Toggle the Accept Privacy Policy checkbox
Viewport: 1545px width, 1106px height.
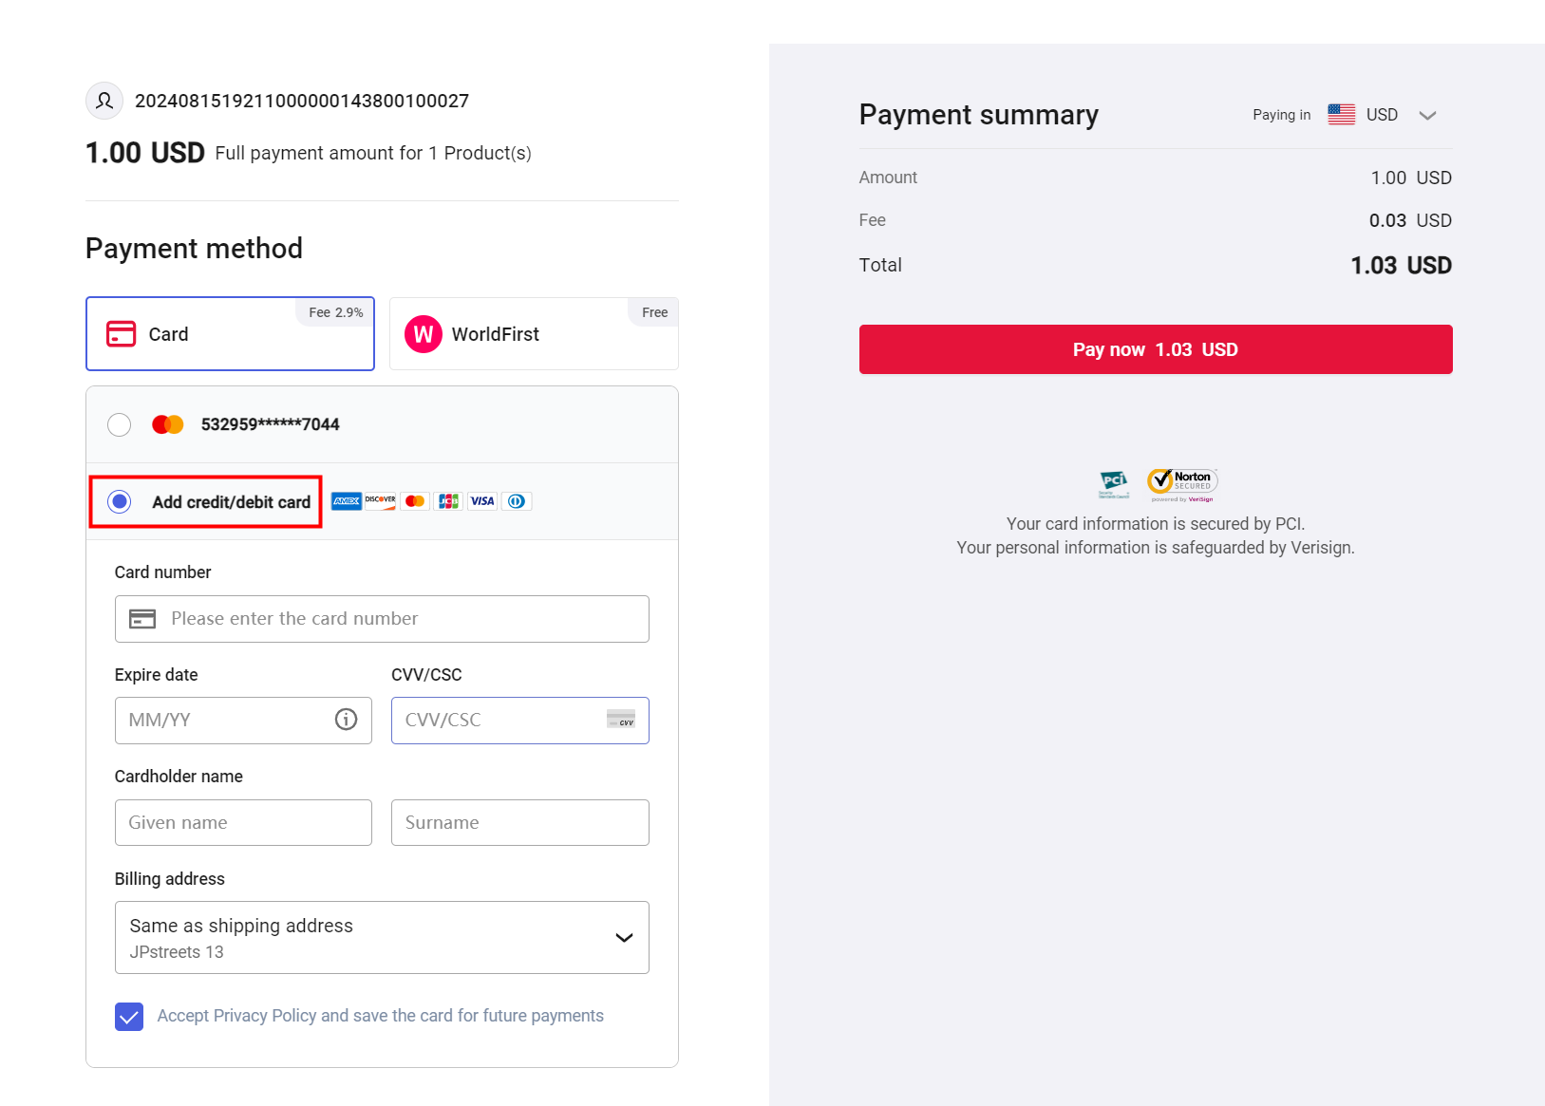[x=129, y=1017]
